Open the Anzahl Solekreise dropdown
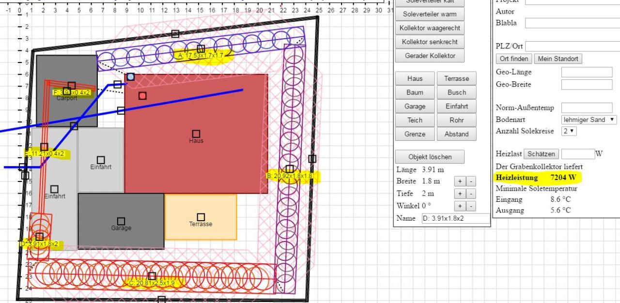 point(569,131)
